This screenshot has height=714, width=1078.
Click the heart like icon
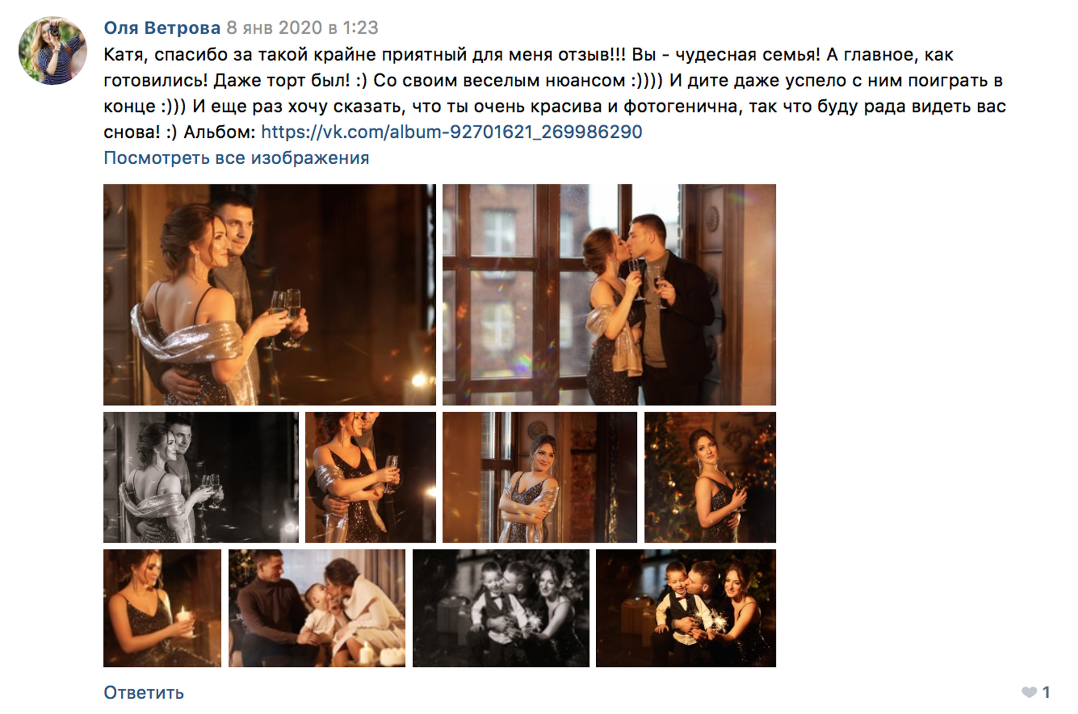click(1029, 692)
